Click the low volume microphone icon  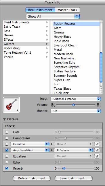(x=52, y=105)
